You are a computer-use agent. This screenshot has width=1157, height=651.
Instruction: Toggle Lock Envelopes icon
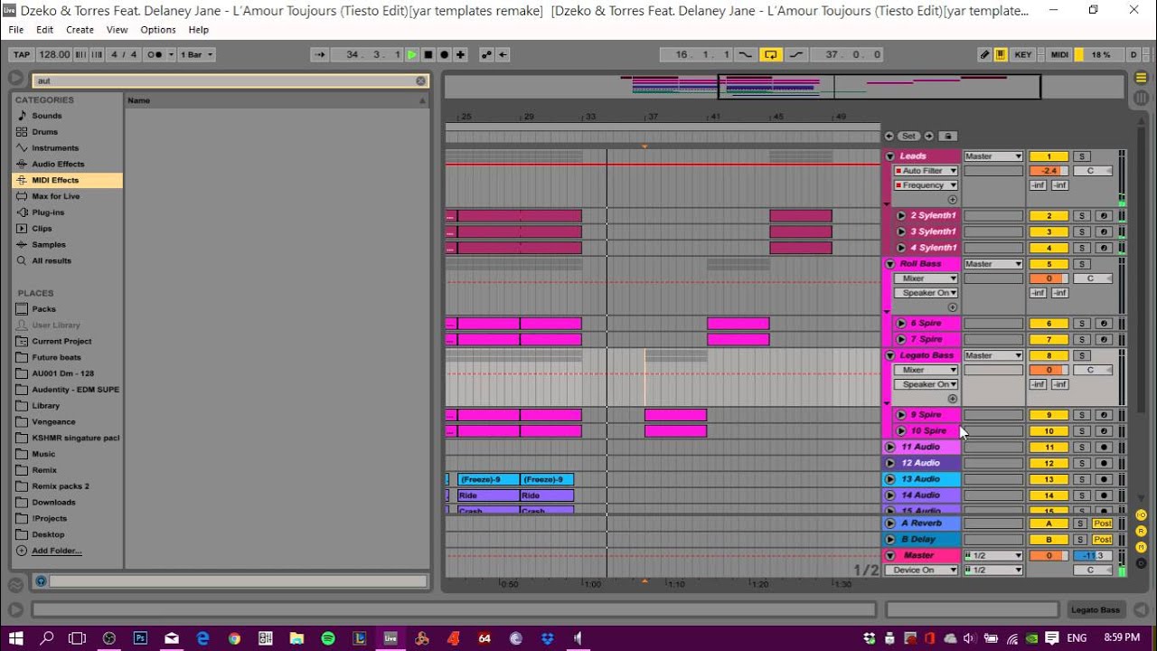pyautogui.click(x=947, y=137)
